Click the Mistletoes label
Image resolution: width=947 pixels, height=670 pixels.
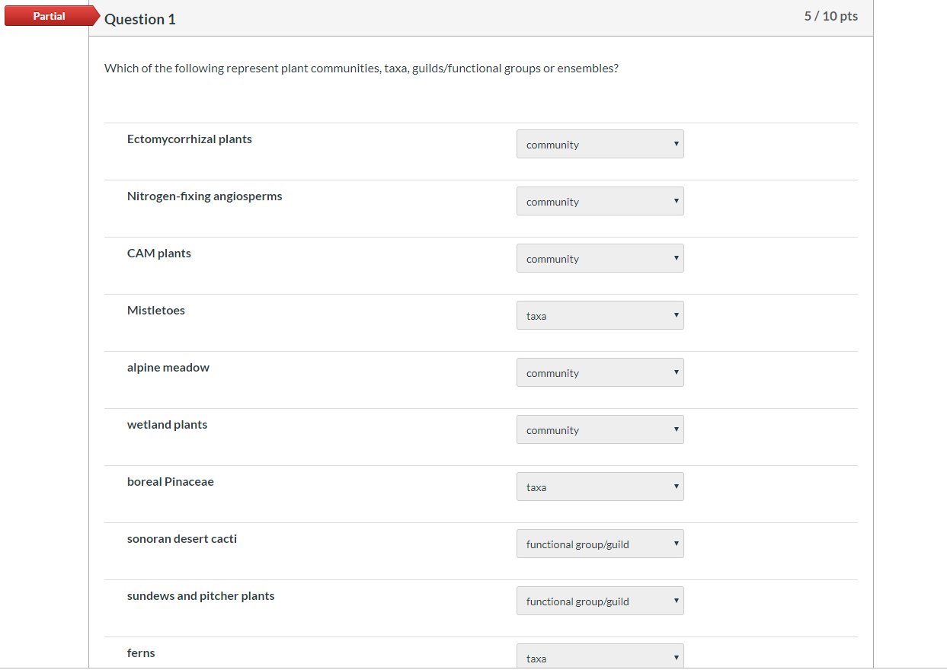(156, 311)
